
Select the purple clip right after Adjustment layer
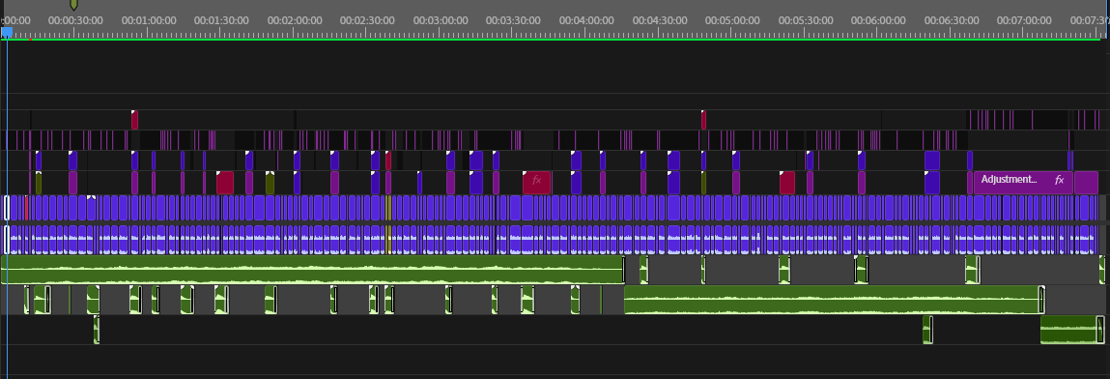tap(1086, 182)
